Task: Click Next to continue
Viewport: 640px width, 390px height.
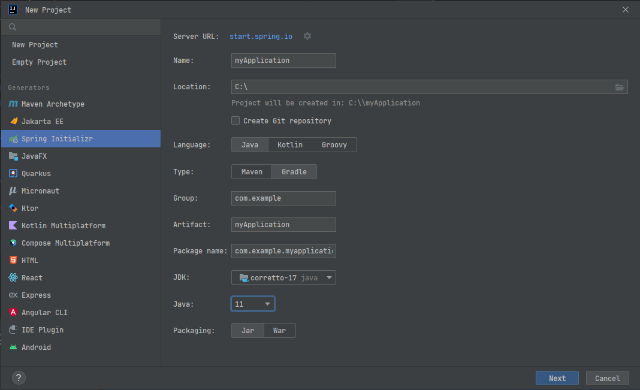Action: [x=557, y=378]
